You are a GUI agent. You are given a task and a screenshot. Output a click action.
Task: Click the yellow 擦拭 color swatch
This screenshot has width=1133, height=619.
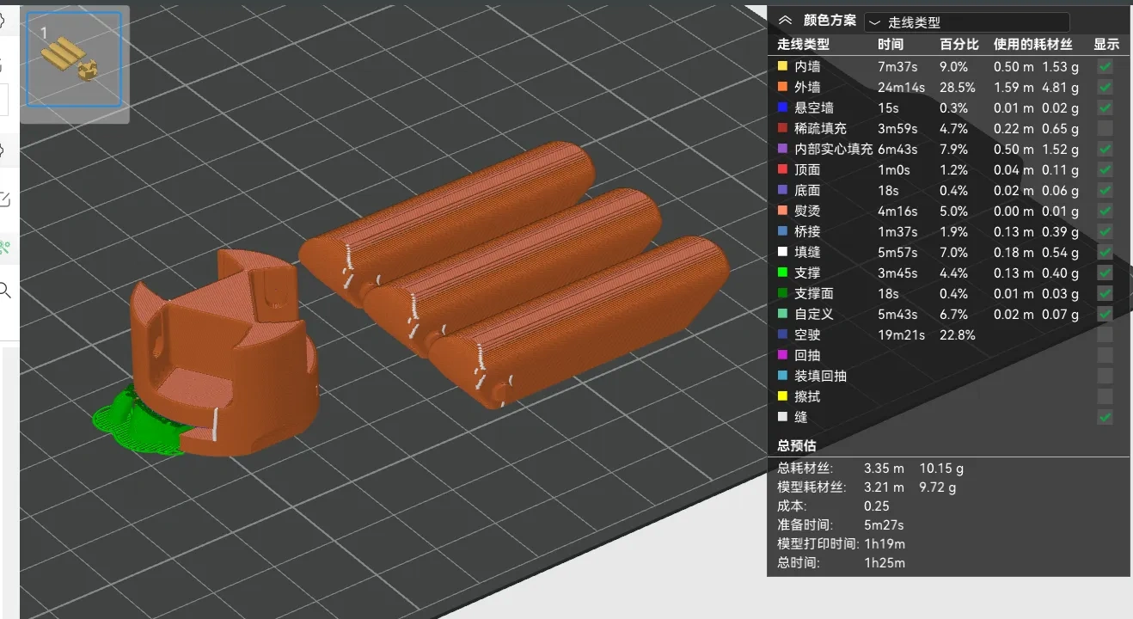coord(782,396)
